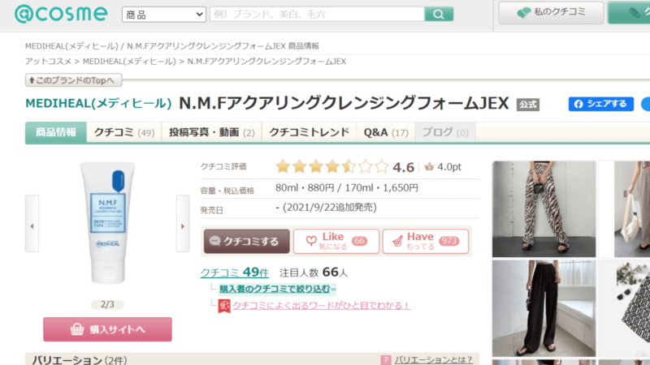Click the 購入サイトへ button
650x365 pixels.
107,329
